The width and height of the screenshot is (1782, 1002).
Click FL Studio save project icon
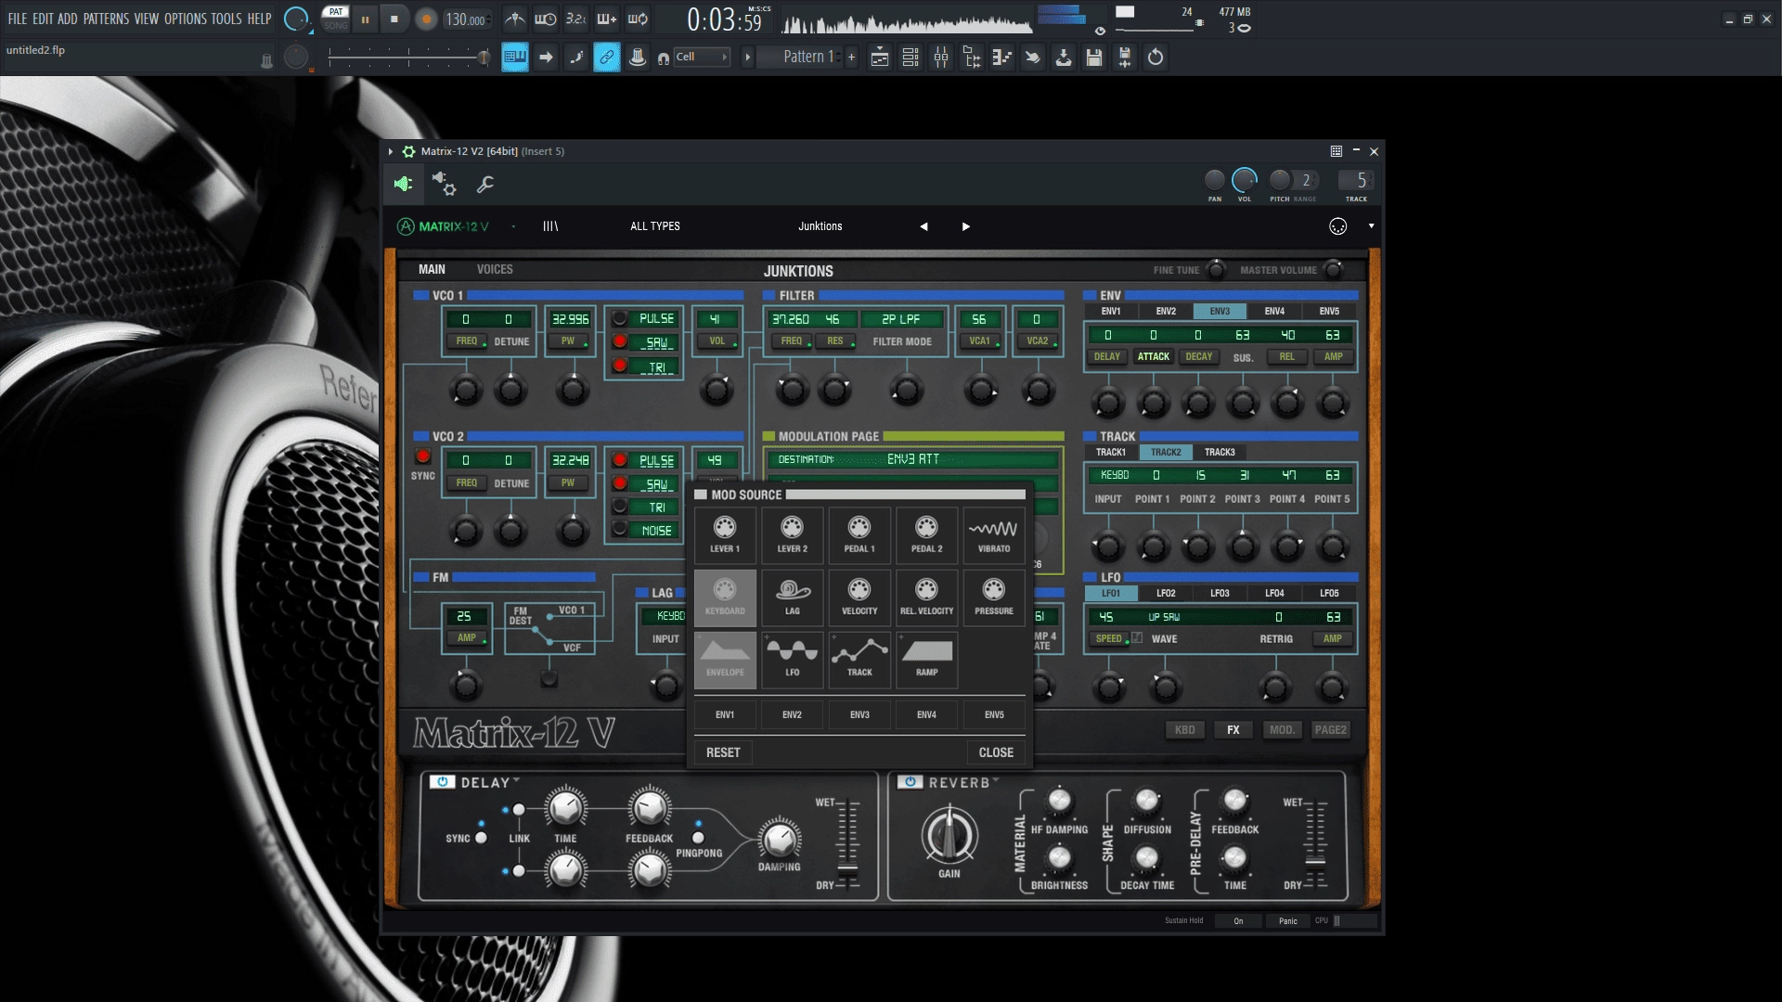tap(1094, 58)
